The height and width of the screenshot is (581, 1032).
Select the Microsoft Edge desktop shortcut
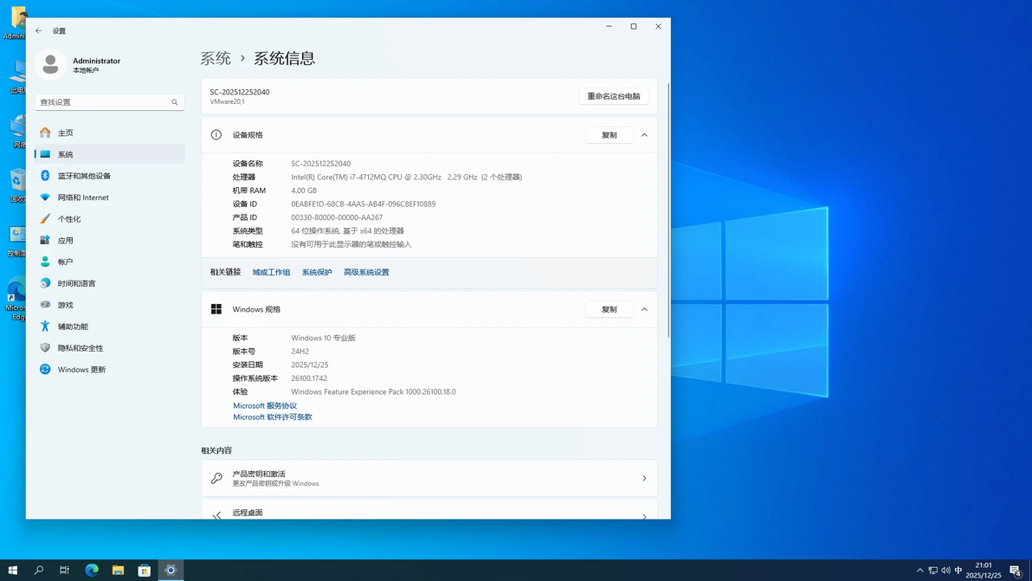click(16, 300)
